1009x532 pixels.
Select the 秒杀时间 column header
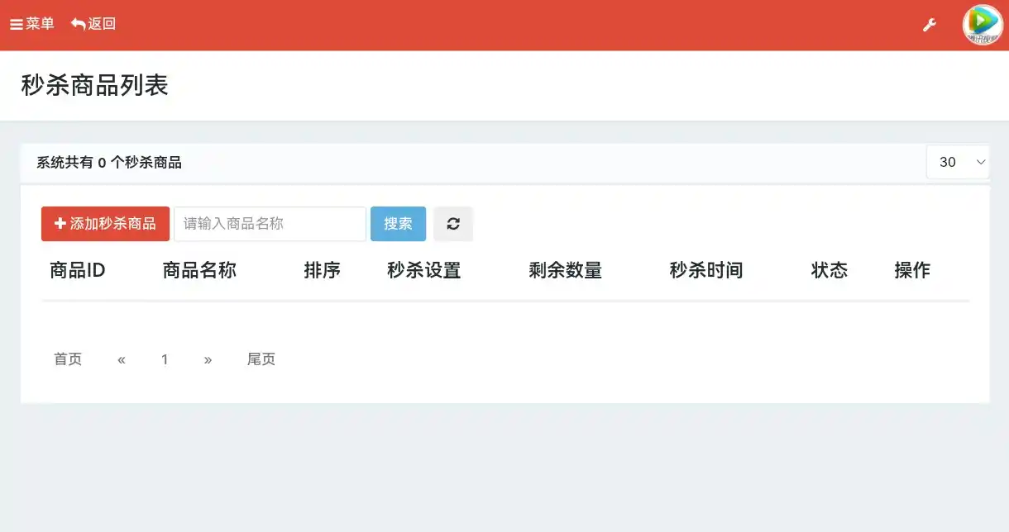pyautogui.click(x=706, y=270)
